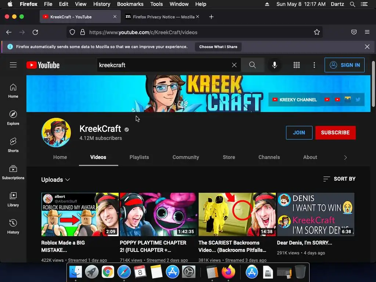Switch to Firefox Privacy Notice tab
Screen dimensions: 376x282
click(162, 17)
